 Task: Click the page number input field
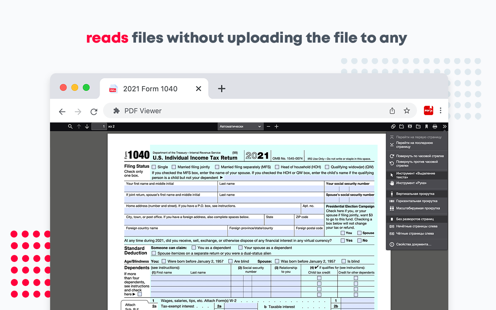[x=99, y=126]
